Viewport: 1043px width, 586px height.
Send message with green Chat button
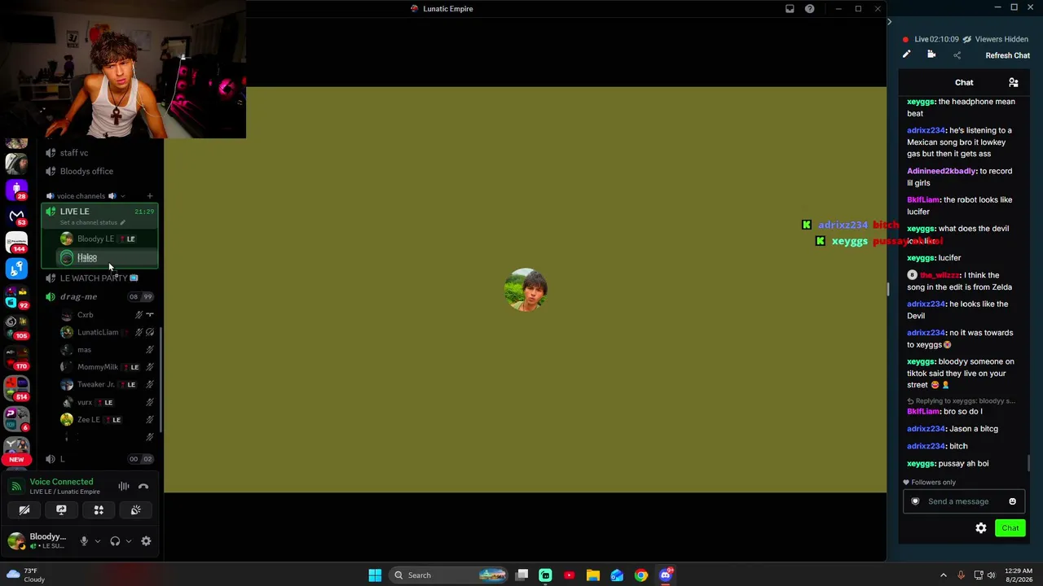[1010, 528]
